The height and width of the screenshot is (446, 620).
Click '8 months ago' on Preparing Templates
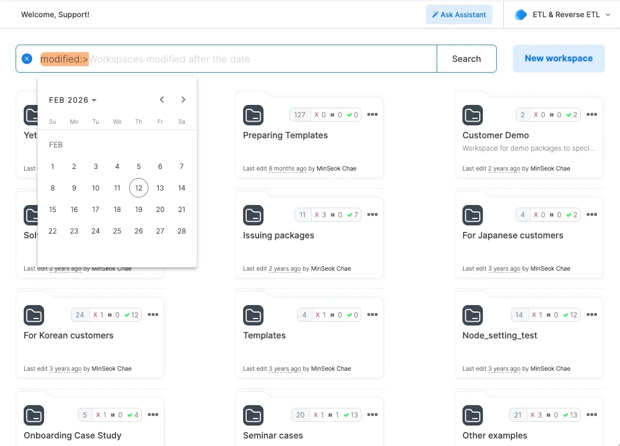288,168
